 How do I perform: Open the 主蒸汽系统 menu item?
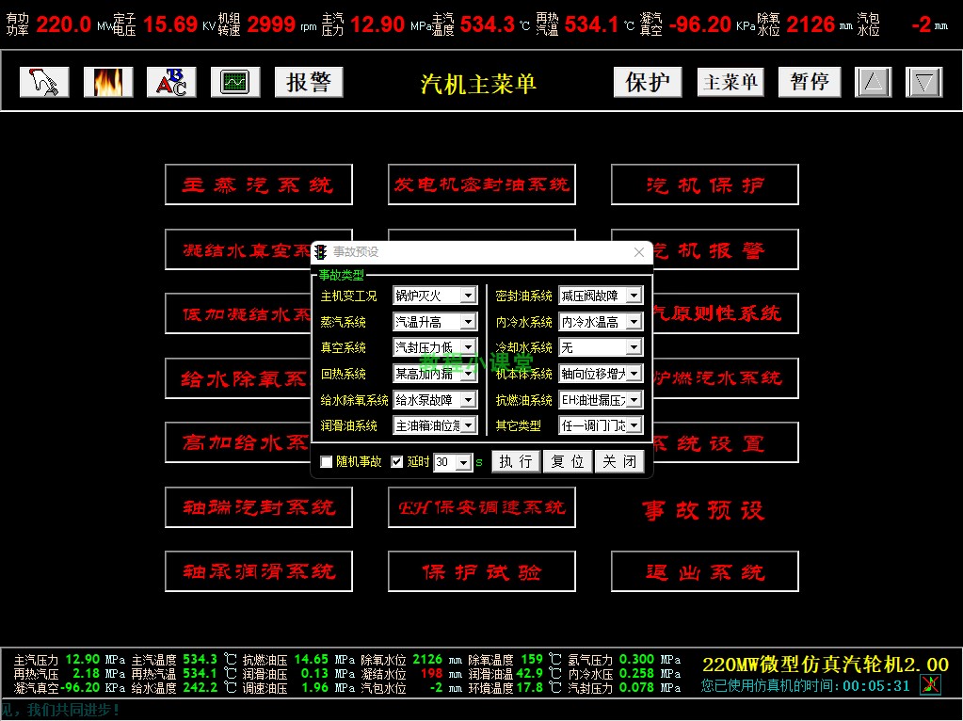point(258,185)
